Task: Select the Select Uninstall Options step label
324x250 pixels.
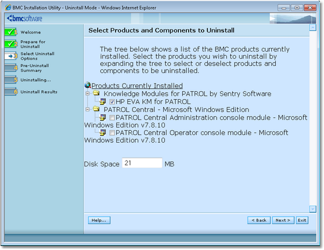Action: tap(37, 56)
